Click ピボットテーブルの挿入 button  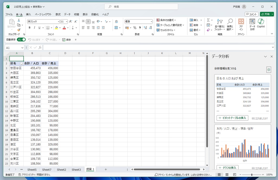click(x=232, y=118)
